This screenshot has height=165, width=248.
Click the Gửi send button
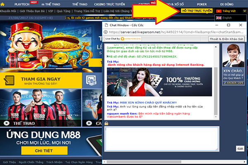(240, 148)
